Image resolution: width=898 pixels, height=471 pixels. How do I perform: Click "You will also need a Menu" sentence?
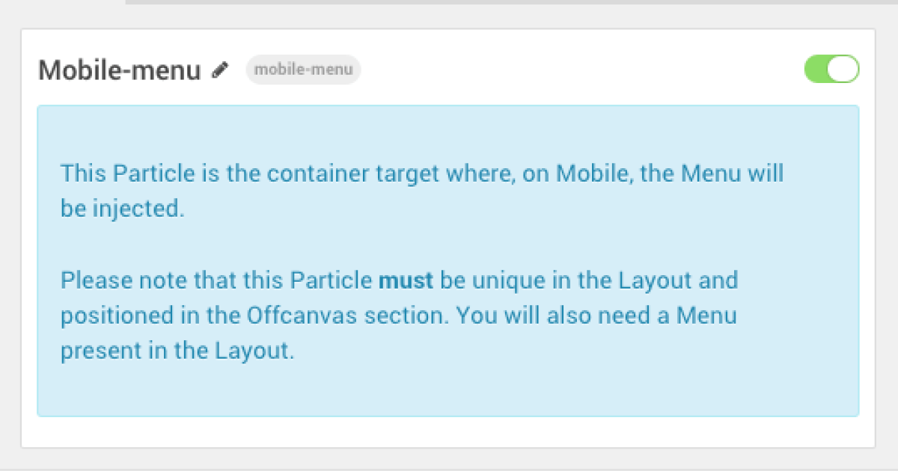(x=596, y=315)
